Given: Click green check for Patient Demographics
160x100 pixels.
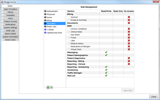Looking at the screenshot, I should coord(106,55).
